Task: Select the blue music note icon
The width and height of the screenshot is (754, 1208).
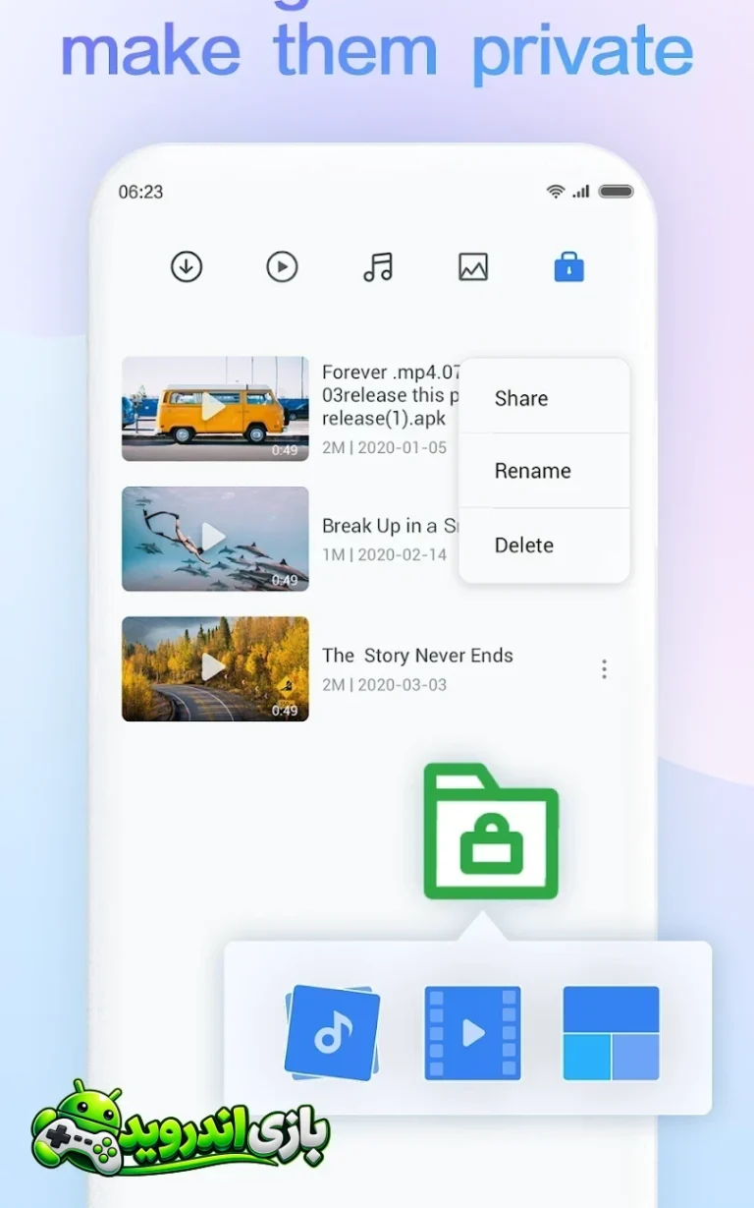Action: (x=332, y=1032)
